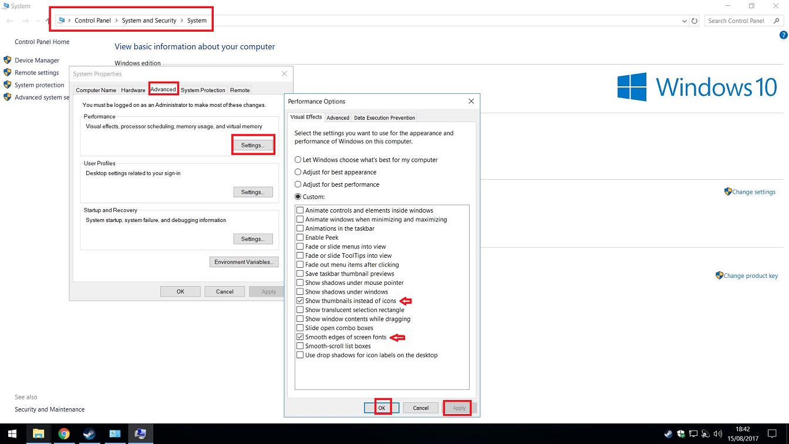789x444 pixels.
Task: Open Control Panel help question mark icon
Action: pos(783,35)
